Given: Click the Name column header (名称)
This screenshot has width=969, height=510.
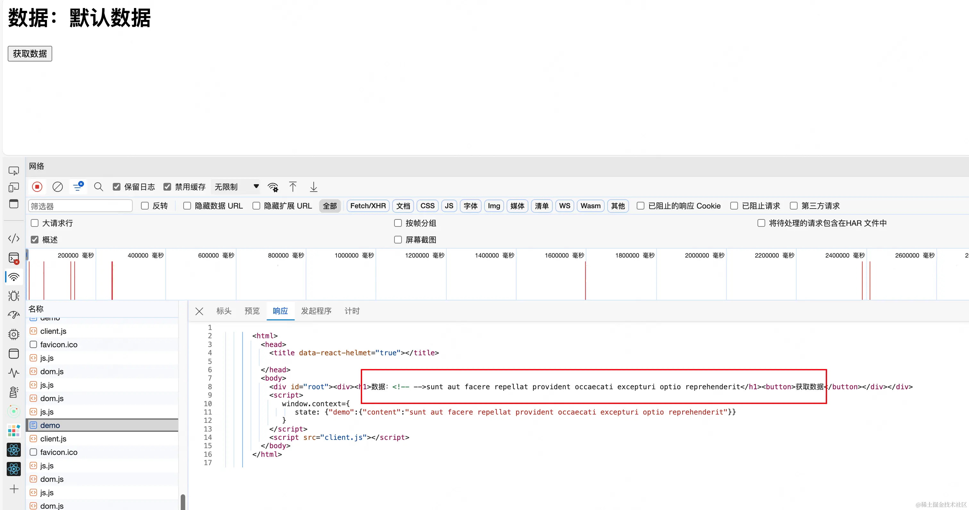Looking at the screenshot, I should [x=36, y=309].
